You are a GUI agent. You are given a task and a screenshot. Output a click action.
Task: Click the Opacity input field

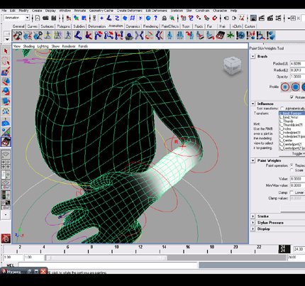click(x=297, y=77)
